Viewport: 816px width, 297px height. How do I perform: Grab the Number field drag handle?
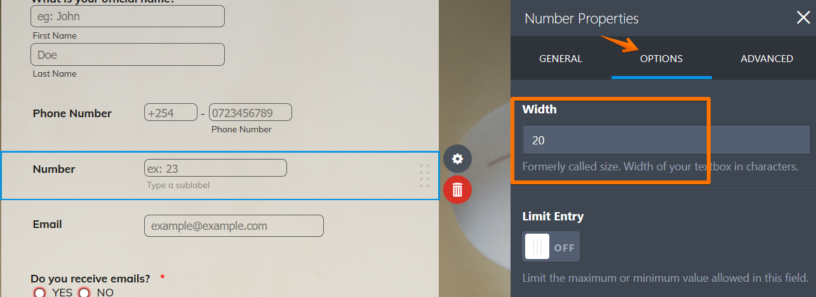pos(425,175)
